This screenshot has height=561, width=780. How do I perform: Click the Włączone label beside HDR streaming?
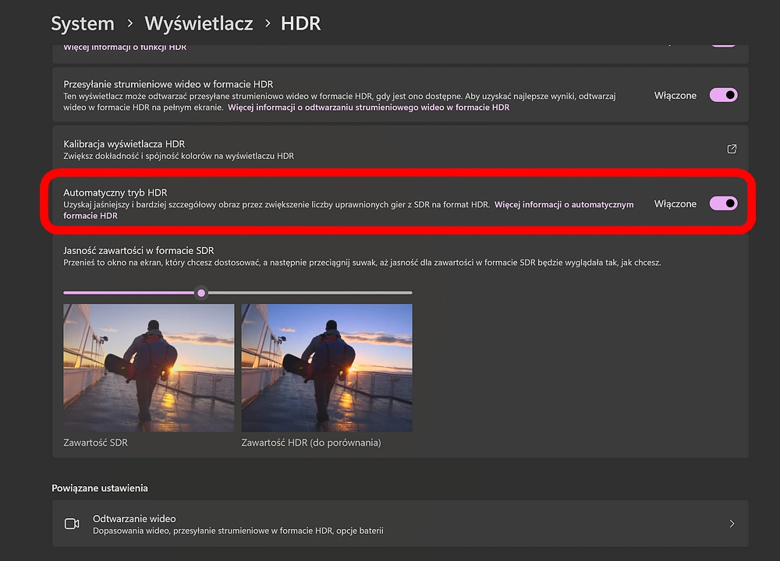(x=675, y=95)
